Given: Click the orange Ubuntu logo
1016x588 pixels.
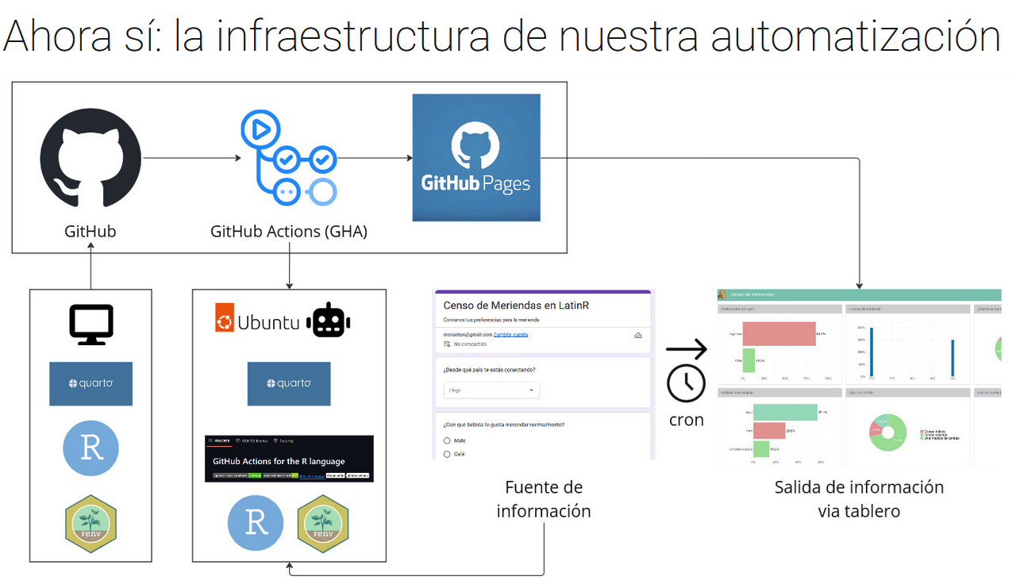Looking at the screenshot, I should [225, 321].
